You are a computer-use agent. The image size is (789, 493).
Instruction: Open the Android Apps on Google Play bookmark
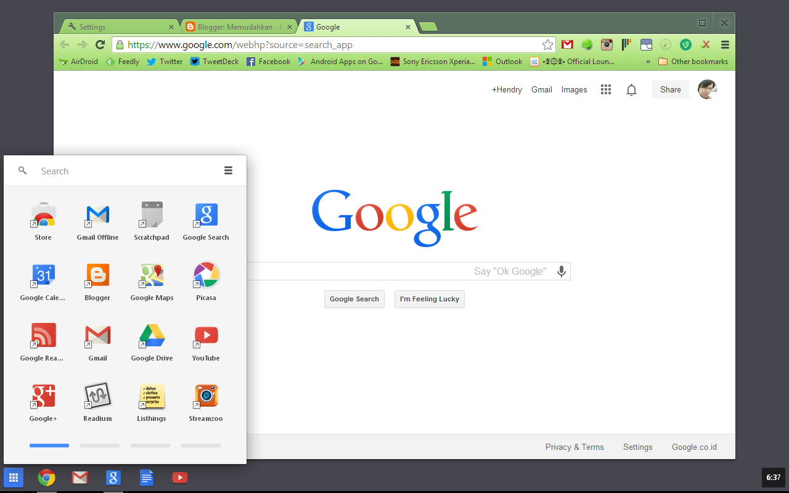point(340,62)
